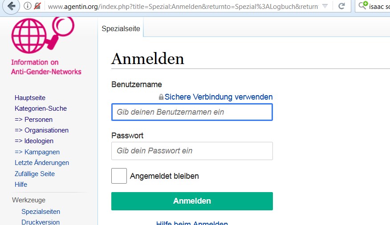Focus the Passwort input field
Image resolution: width=390 pixels, height=225 pixels.
[x=192, y=151]
